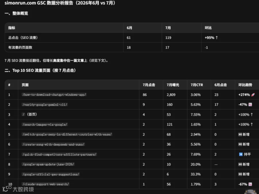This screenshot has height=194, width=259.
Task: Click the /create-song-with-deepseek-and-suno/ path
Action: tap(53, 144)
